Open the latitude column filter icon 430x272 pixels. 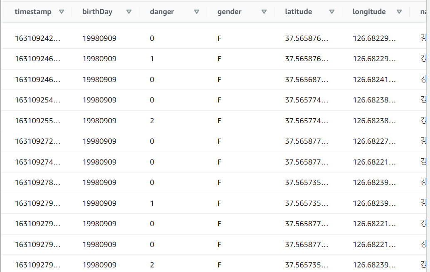pyautogui.click(x=332, y=12)
